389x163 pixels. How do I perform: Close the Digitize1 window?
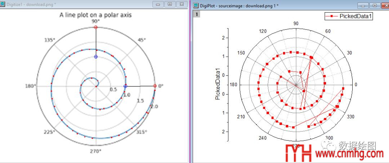(182, 4)
